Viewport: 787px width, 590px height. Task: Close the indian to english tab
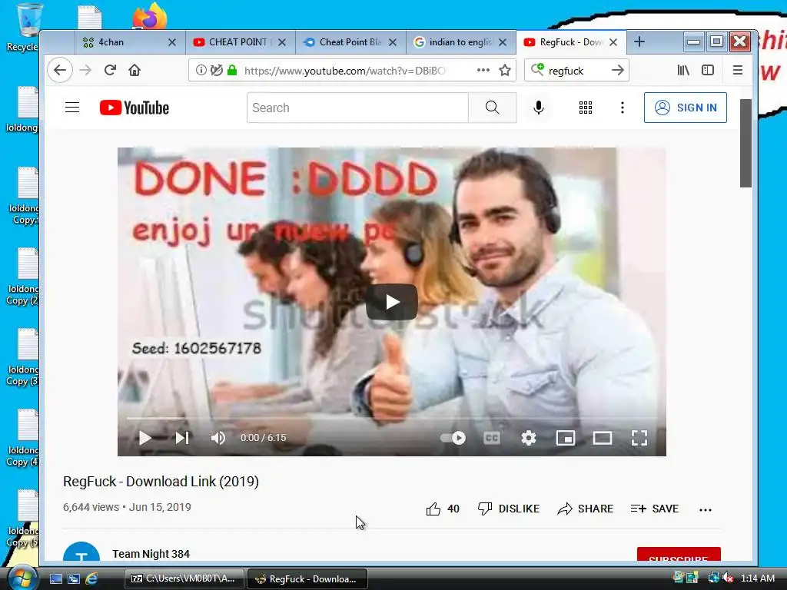tap(503, 43)
